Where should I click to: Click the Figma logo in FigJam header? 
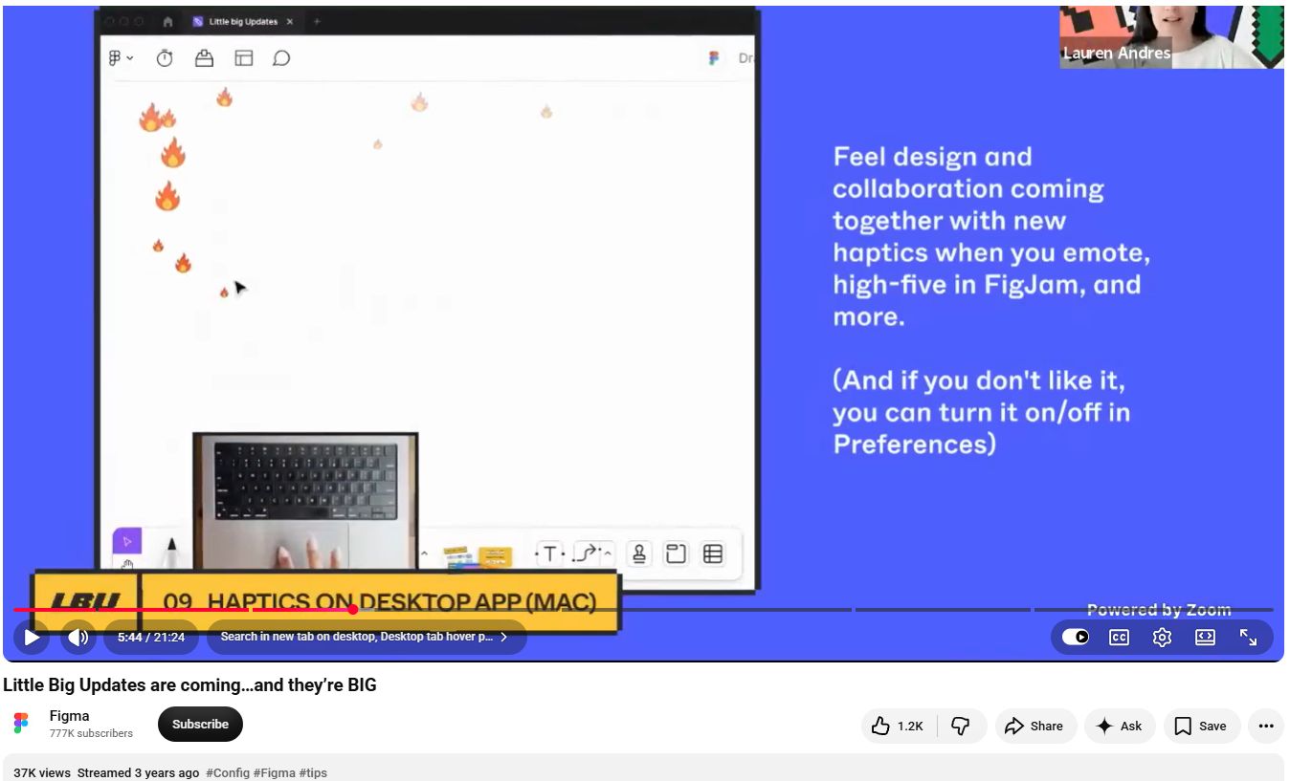click(713, 58)
